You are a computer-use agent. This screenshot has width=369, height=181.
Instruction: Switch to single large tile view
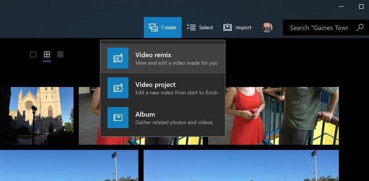[x=33, y=55]
